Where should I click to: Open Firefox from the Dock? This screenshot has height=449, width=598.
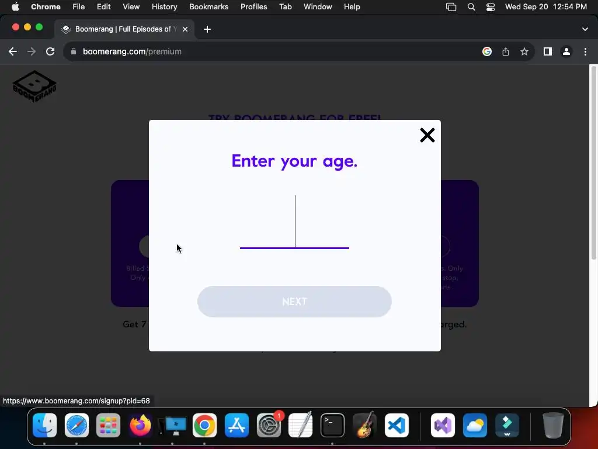pos(140,426)
